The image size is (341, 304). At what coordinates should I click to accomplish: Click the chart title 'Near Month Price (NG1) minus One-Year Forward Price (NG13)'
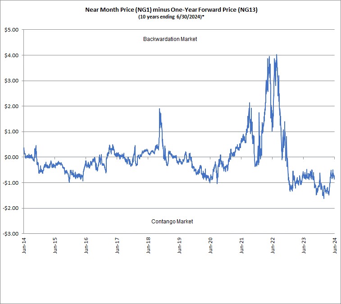point(171,10)
